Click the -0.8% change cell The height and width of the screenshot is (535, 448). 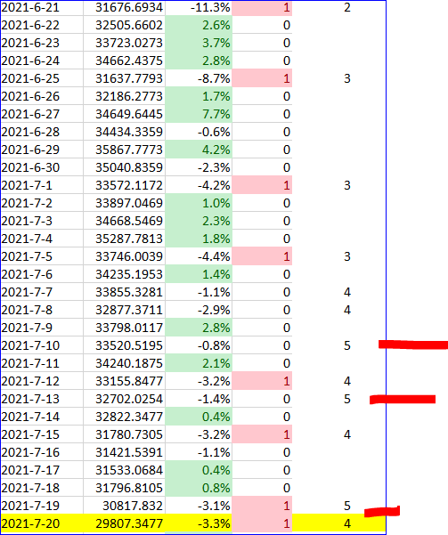coord(199,345)
